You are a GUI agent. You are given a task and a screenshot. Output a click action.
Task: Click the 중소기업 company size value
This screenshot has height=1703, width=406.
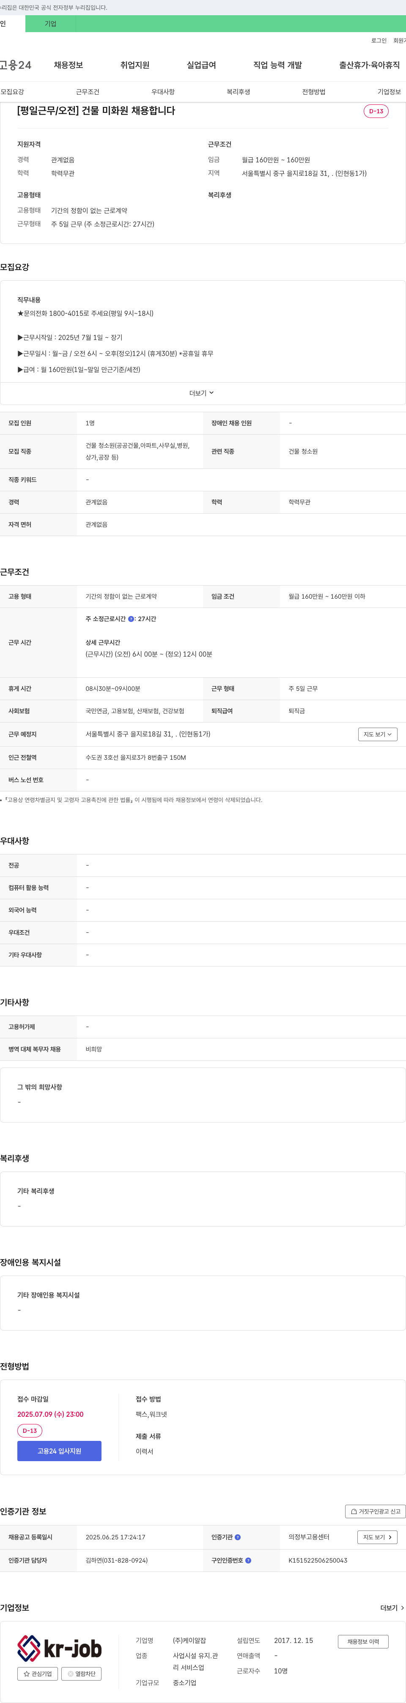tap(184, 1683)
